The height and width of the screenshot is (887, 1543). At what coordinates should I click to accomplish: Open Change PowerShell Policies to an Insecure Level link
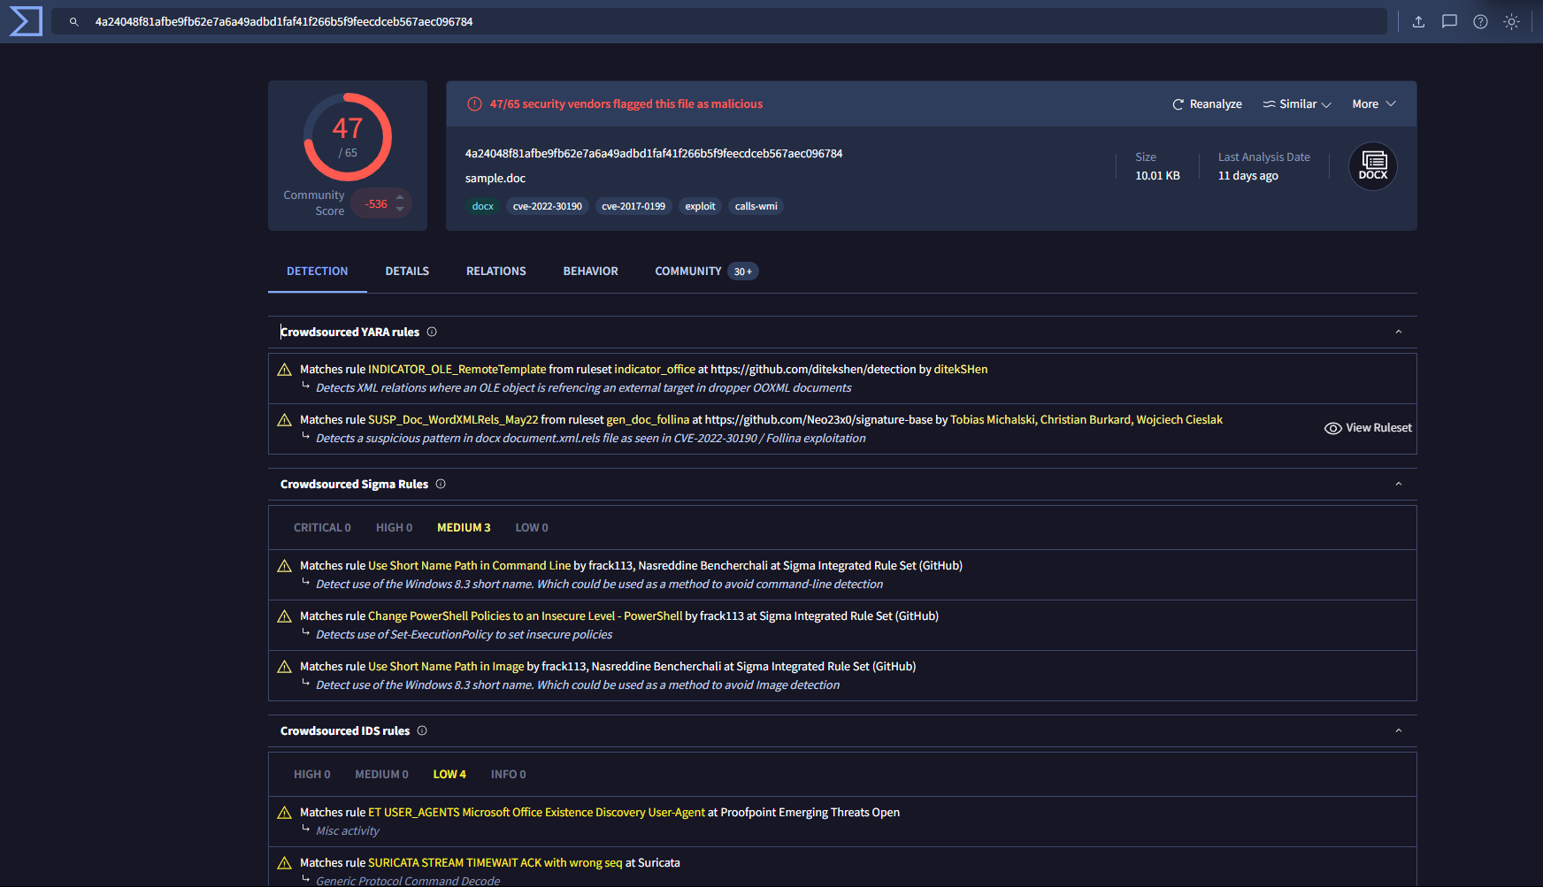[x=526, y=616]
